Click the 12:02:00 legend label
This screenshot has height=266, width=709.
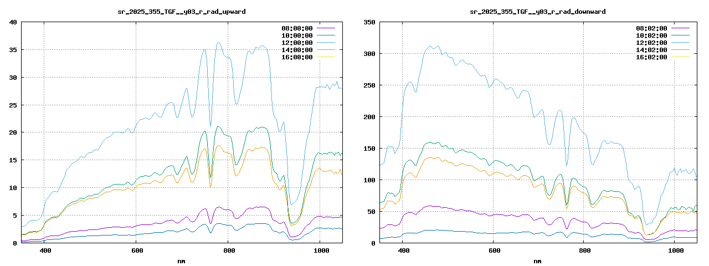click(x=651, y=43)
